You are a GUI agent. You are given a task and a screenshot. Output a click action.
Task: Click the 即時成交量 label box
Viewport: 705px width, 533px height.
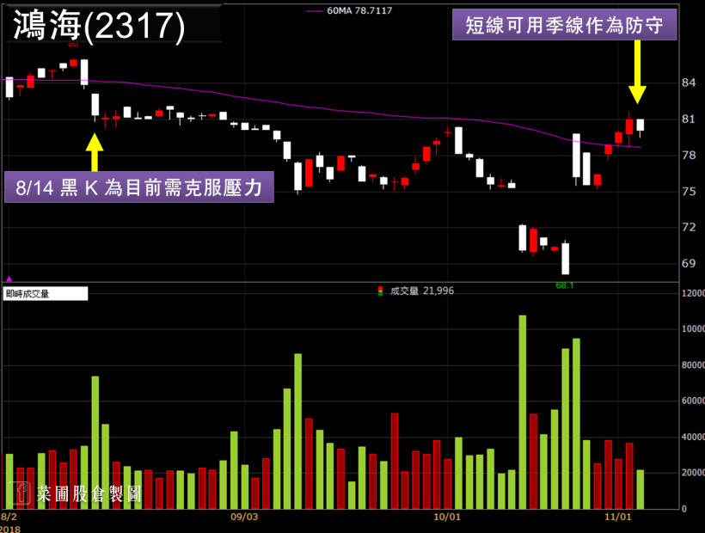click(45, 294)
